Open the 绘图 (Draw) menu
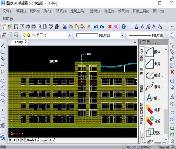Viewport: 176px width, 149px height. click(95, 11)
